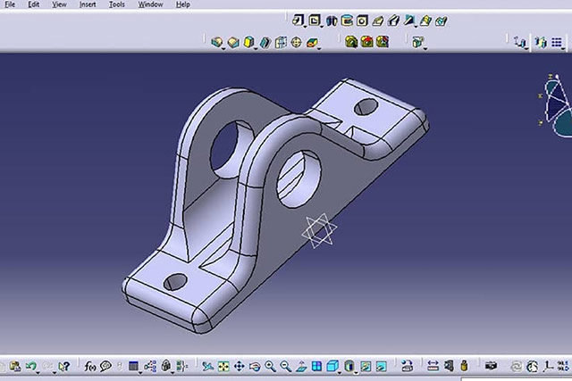Click the Zoom Out magnifier
The image size is (572, 381).
(286, 366)
